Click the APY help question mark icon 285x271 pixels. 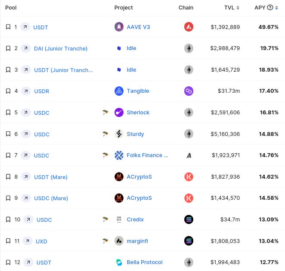pos(270,7)
